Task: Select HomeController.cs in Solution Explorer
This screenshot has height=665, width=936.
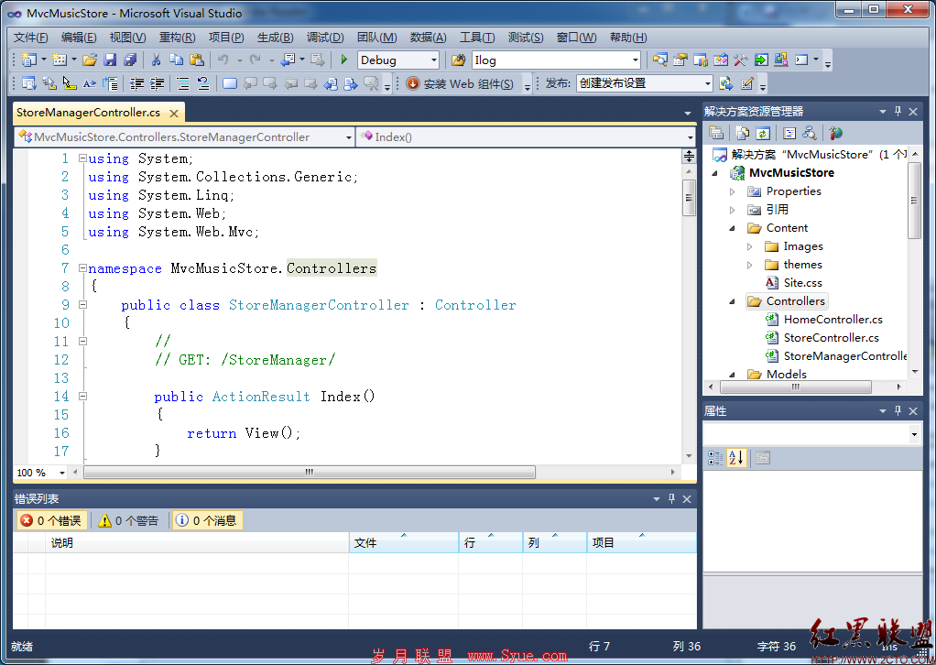Action: 833,320
